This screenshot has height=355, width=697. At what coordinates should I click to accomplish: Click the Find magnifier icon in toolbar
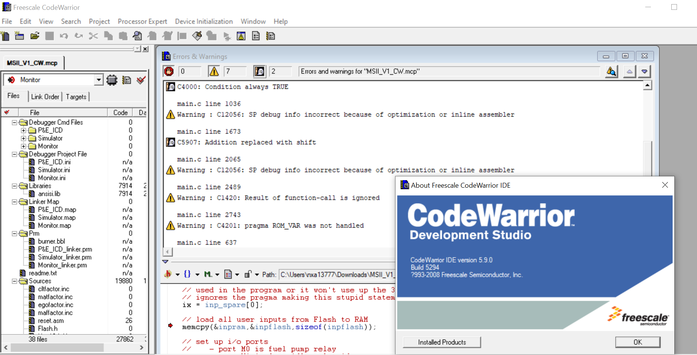click(x=138, y=36)
